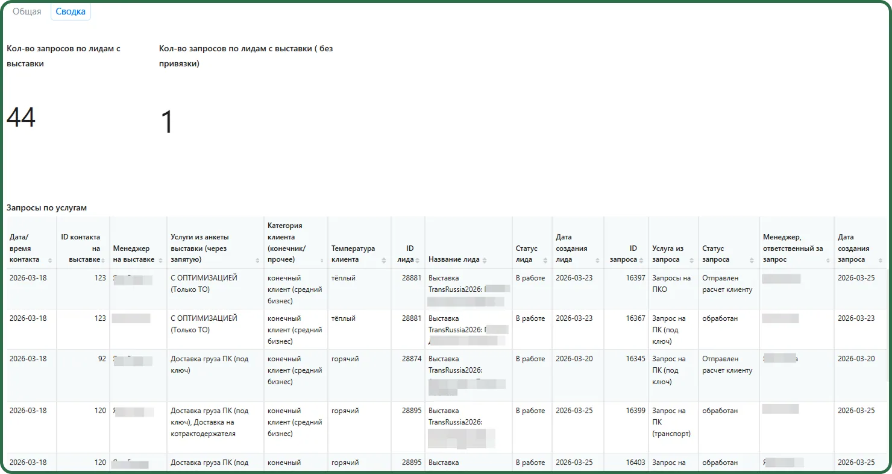Click ID запроса column sort icon
Viewport: 892px width, 474px height.
641,260
